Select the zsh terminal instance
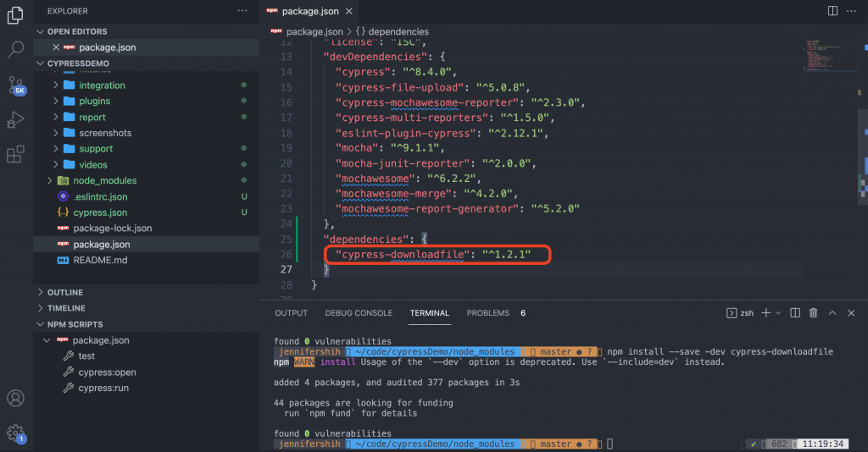Screen dimensions: 868x452 (x=740, y=312)
